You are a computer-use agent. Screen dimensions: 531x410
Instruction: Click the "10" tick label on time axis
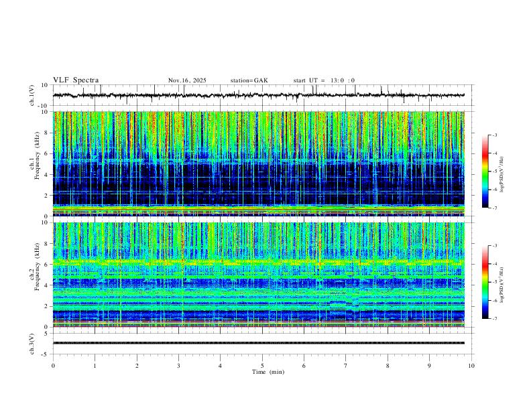click(471, 366)
